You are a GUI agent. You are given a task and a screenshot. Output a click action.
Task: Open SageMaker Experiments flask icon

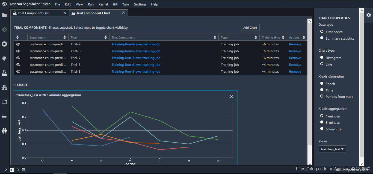4,73
